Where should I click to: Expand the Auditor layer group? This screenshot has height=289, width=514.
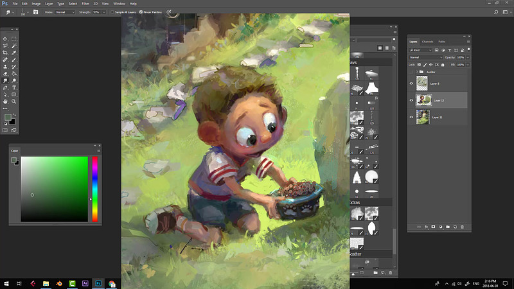coord(417,72)
